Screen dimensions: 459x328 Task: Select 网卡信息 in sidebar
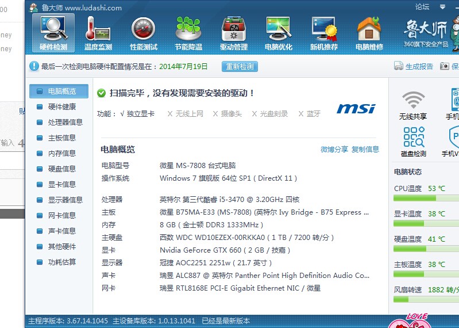coord(59,215)
